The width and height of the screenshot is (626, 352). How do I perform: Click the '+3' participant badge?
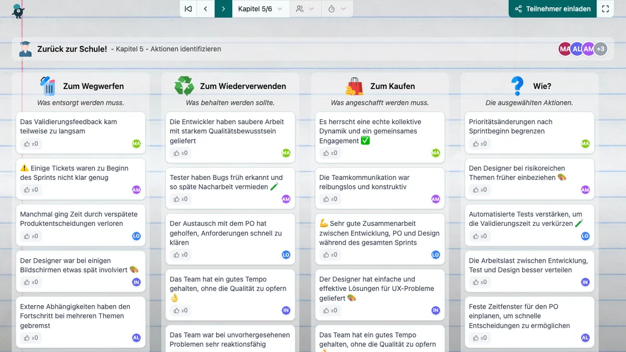[x=600, y=48]
